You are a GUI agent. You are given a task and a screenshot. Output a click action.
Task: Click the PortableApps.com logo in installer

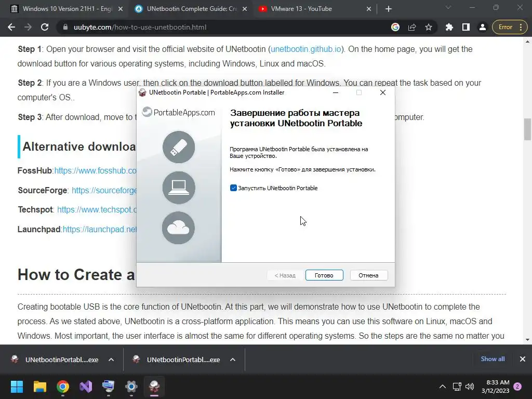point(179,112)
